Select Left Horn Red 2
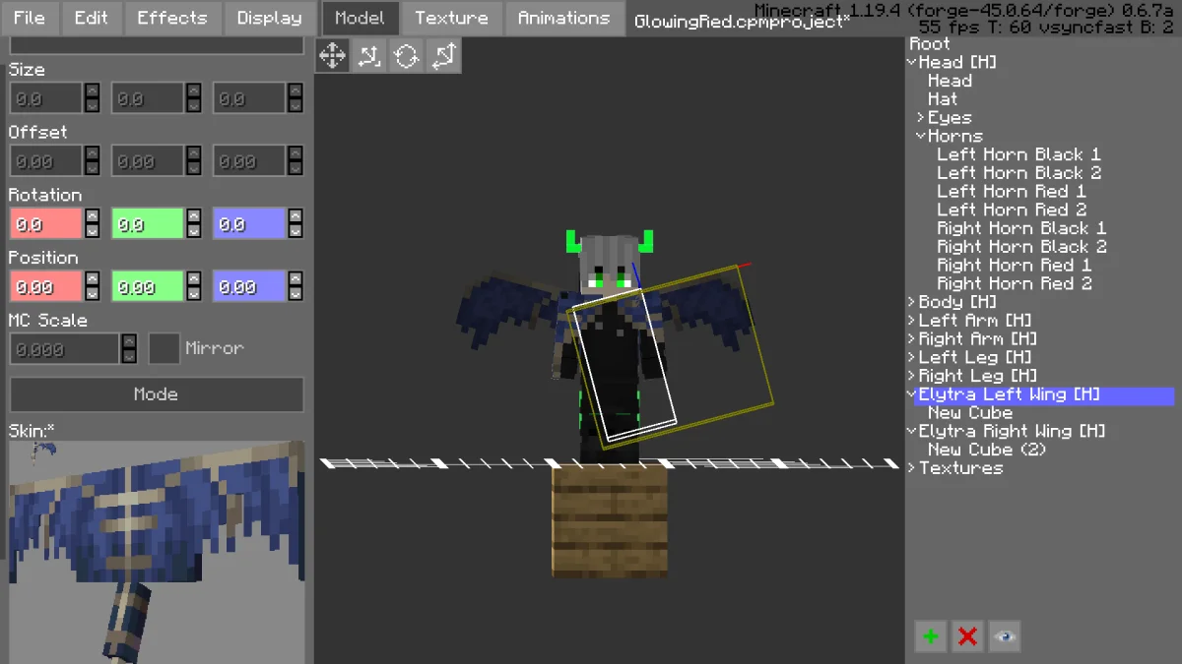The width and height of the screenshot is (1182, 664). pyautogui.click(x=1012, y=210)
